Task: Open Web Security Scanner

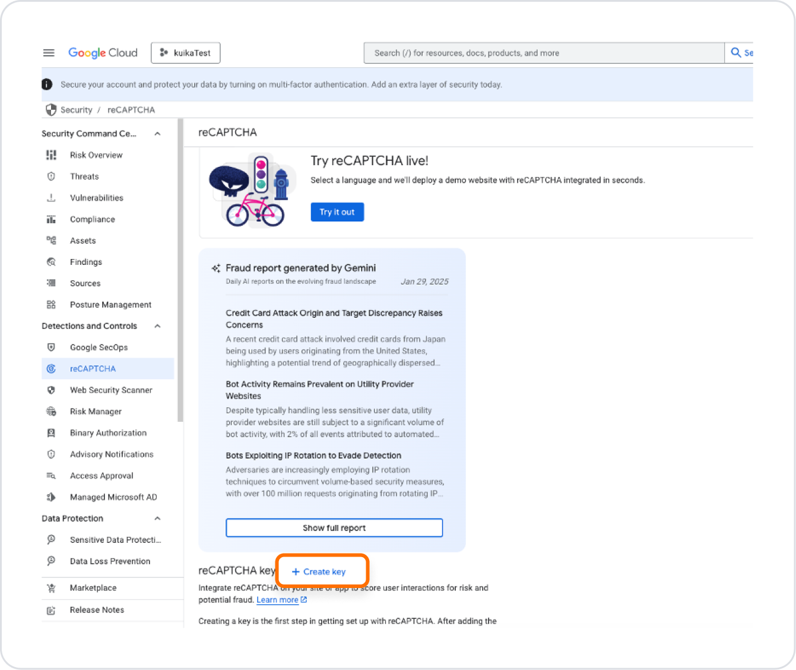Action: tap(111, 390)
